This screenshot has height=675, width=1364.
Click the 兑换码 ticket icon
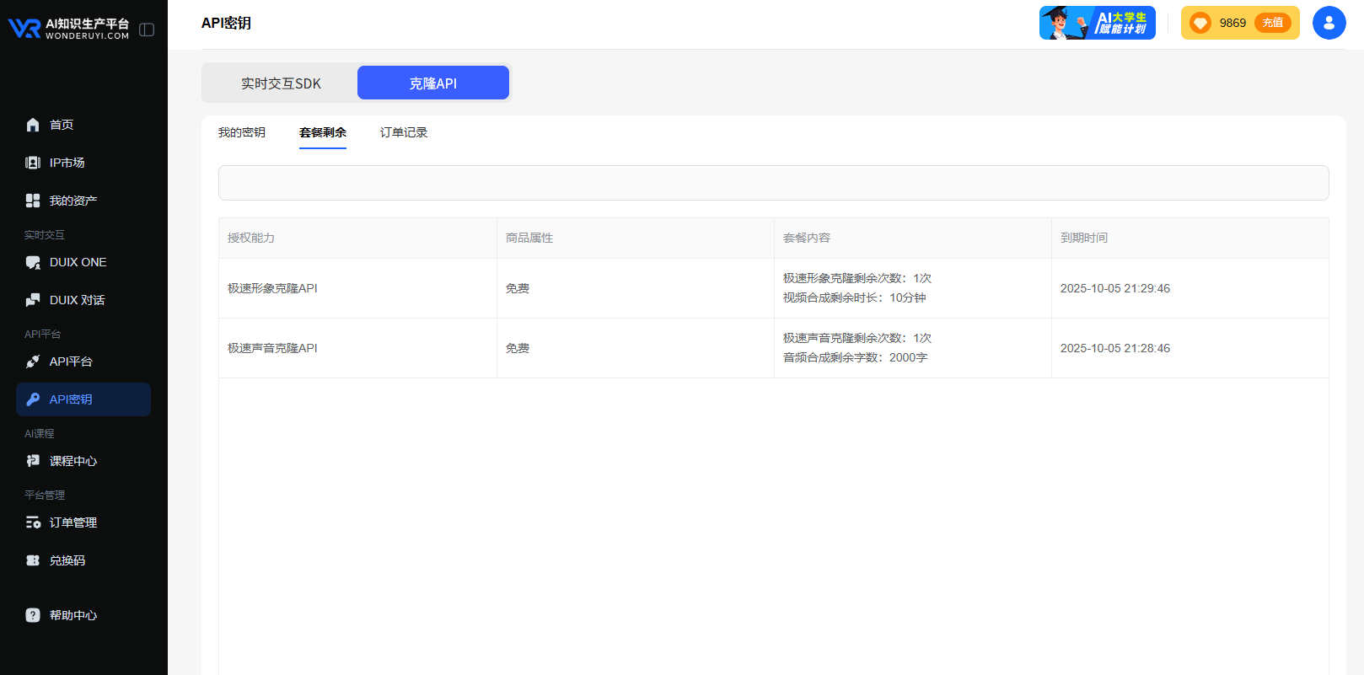click(x=33, y=560)
